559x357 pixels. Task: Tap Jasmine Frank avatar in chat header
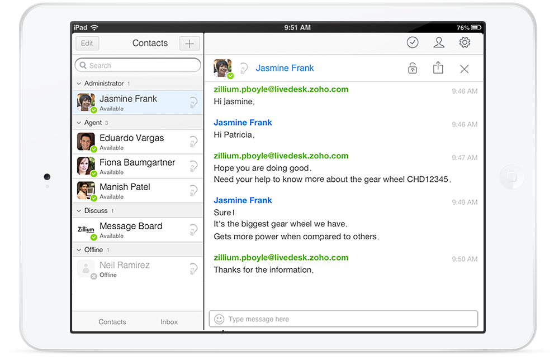click(x=222, y=68)
